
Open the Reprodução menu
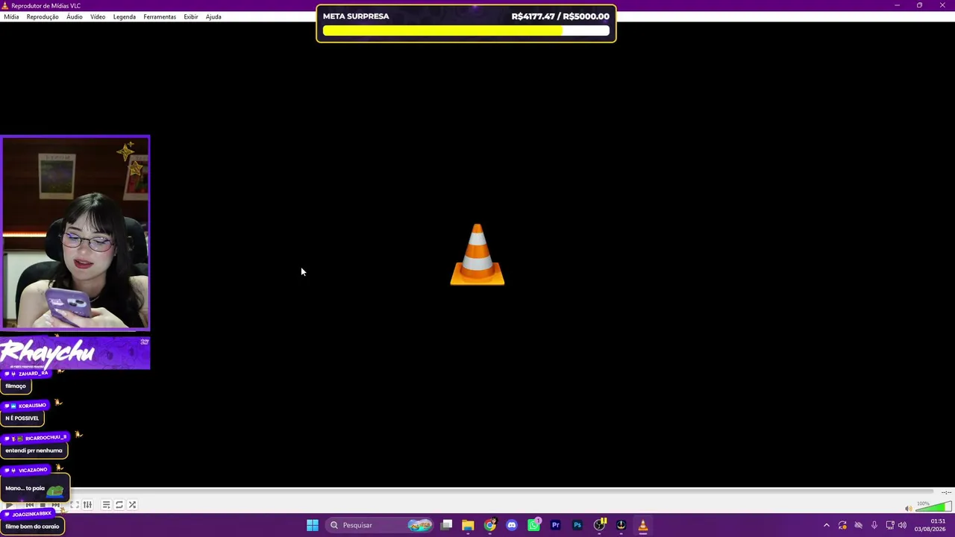[x=43, y=16]
